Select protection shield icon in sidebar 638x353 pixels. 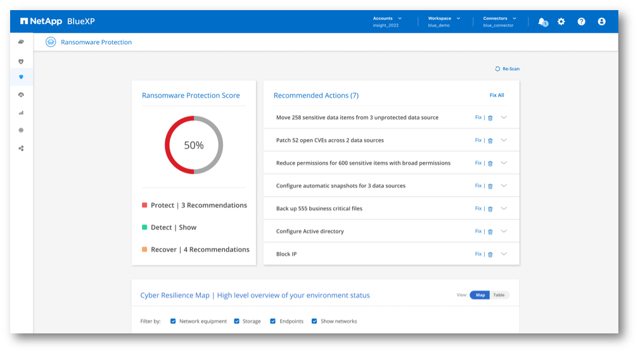(21, 77)
